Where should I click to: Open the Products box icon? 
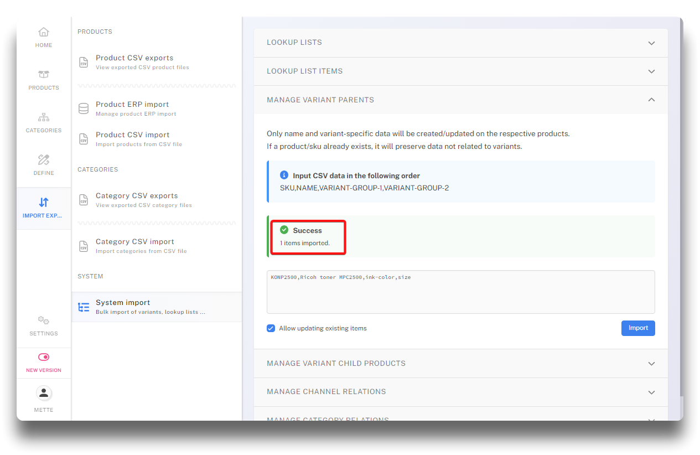[44, 75]
